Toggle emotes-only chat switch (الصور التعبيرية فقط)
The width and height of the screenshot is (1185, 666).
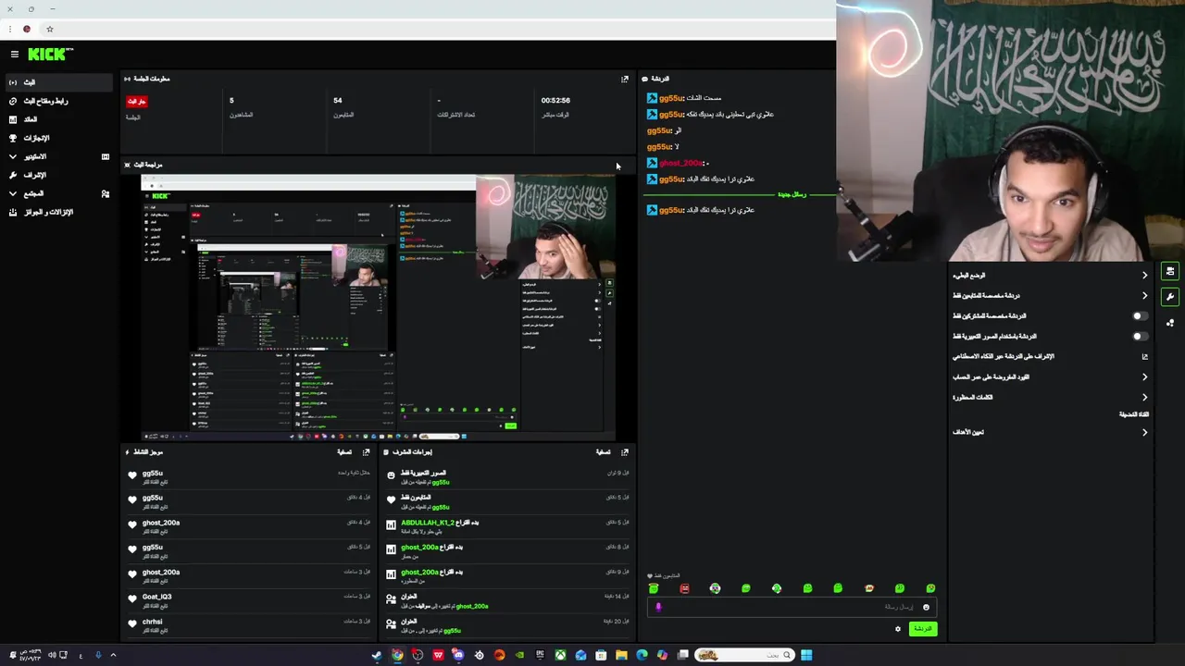[1140, 337]
